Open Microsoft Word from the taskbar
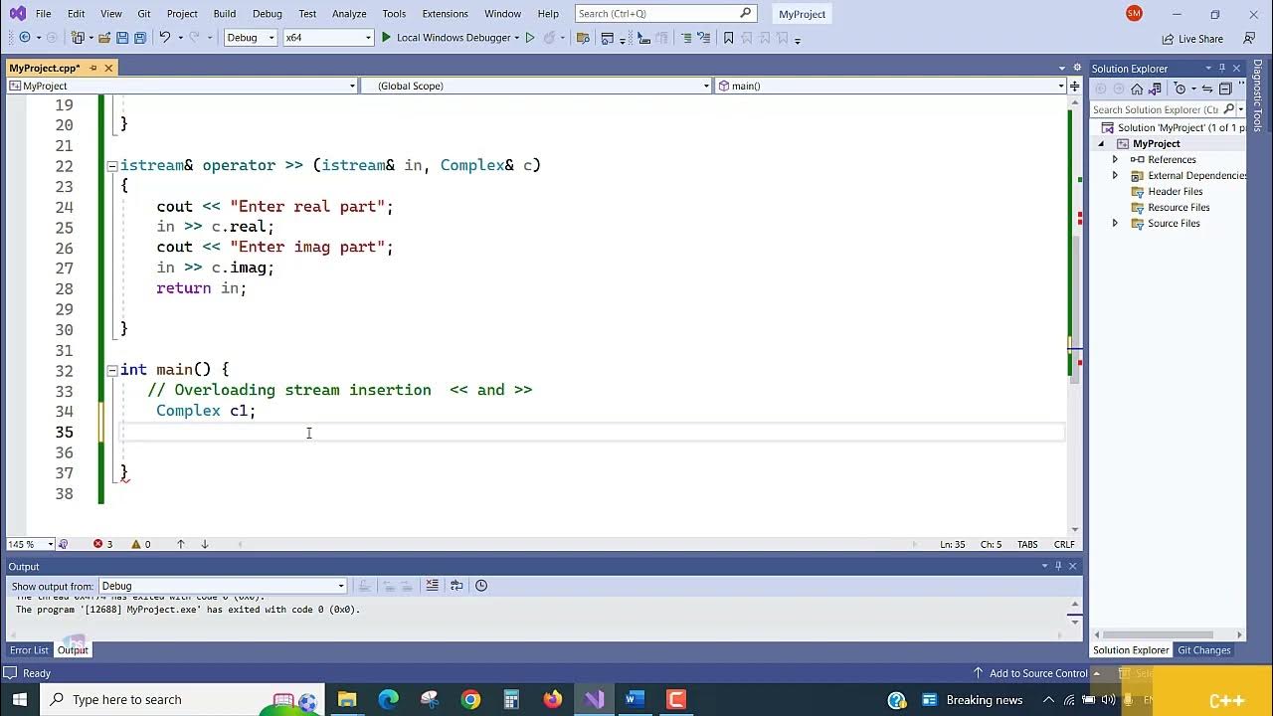The width and height of the screenshot is (1273, 716). click(x=635, y=699)
